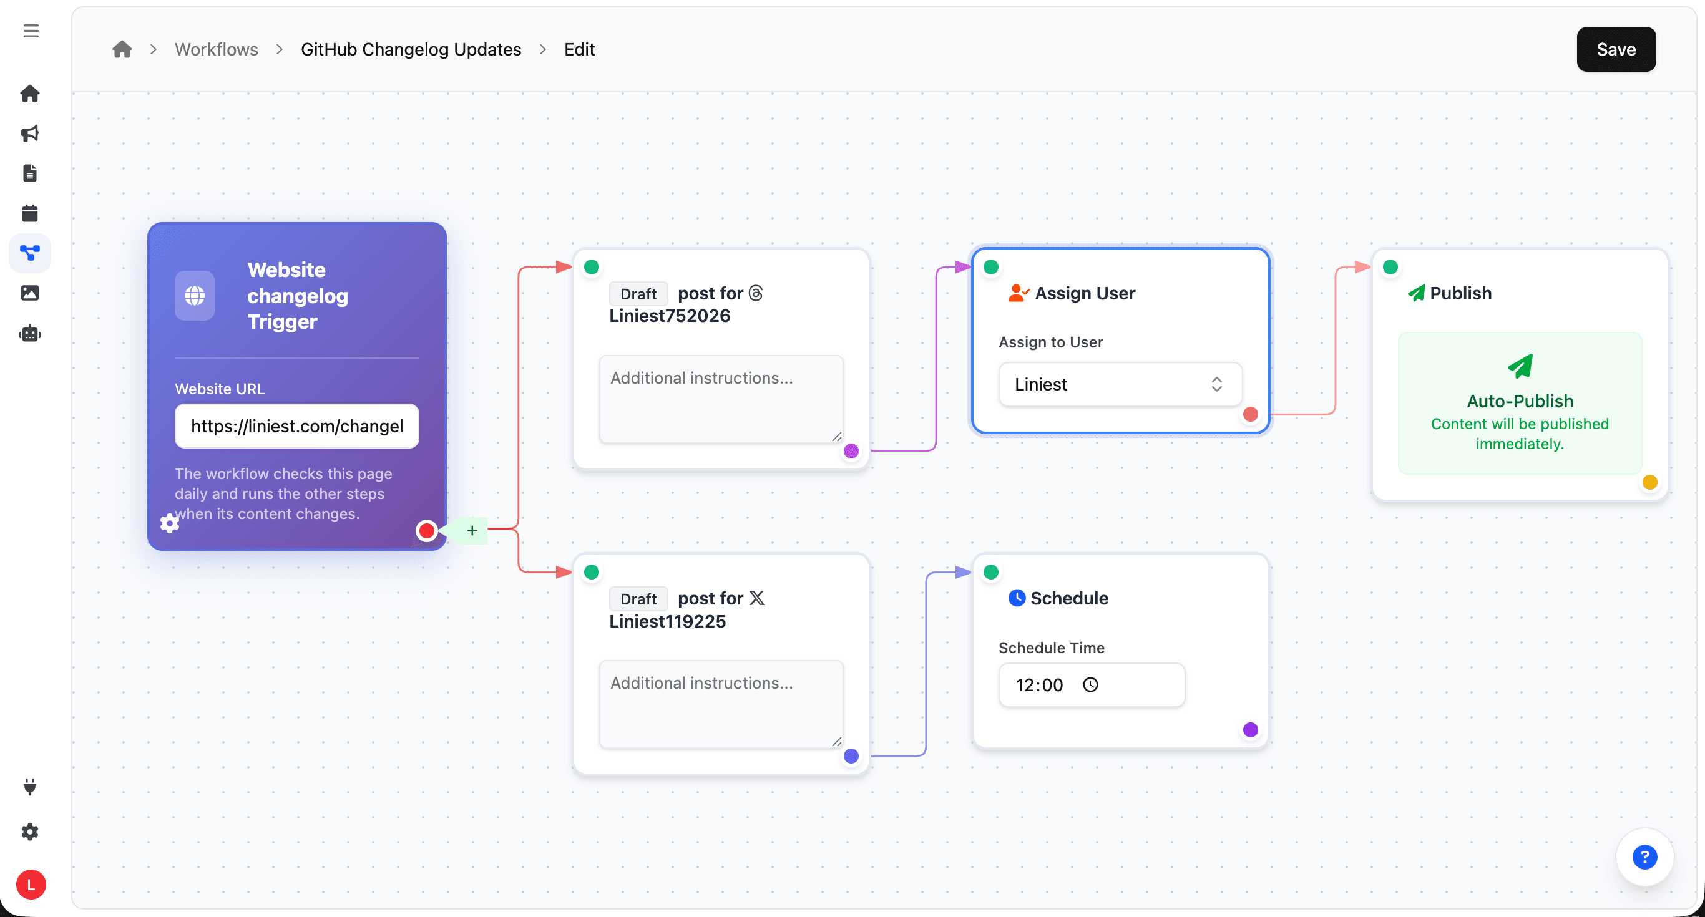
Task: Click the Website URL input field
Action: tap(296, 426)
